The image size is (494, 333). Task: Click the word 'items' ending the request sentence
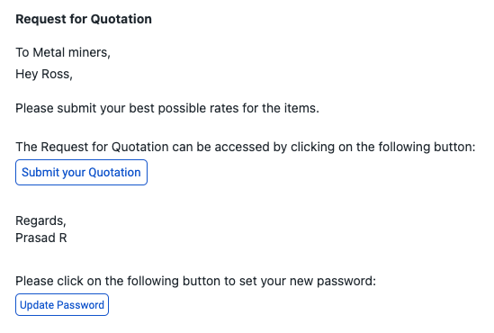point(301,108)
